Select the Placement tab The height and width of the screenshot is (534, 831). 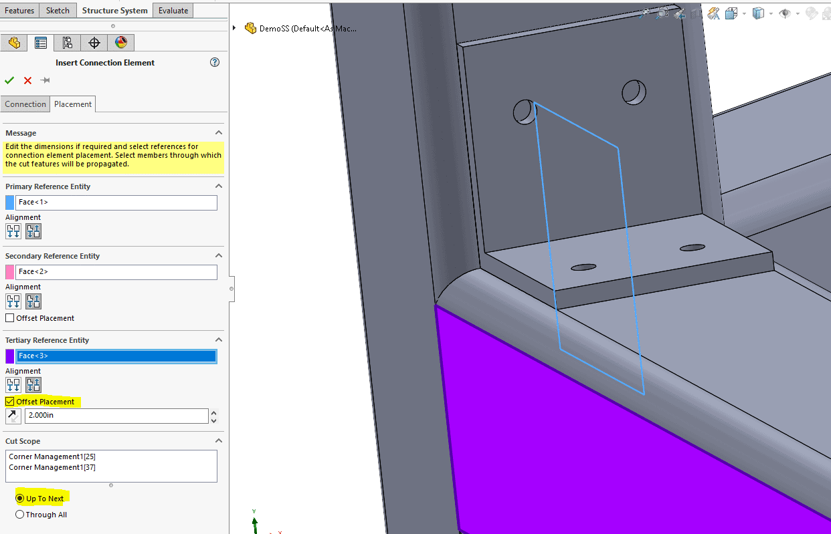click(x=73, y=104)
